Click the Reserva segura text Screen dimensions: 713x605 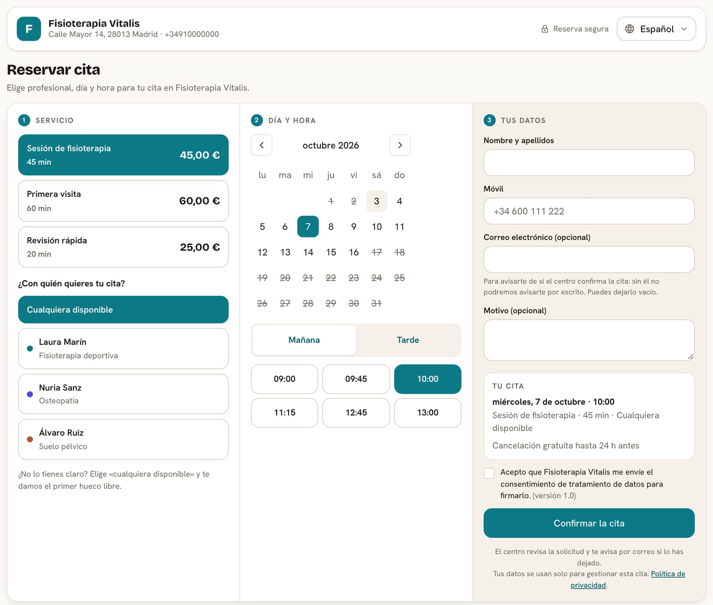581,29
